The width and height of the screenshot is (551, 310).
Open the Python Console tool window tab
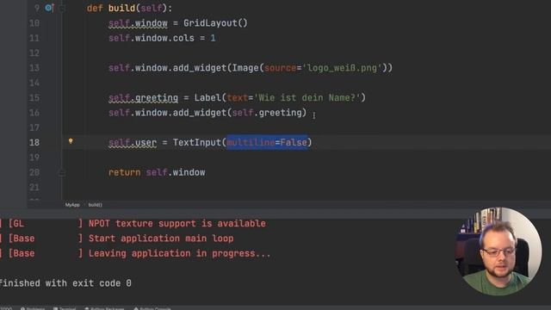point(152,308)
